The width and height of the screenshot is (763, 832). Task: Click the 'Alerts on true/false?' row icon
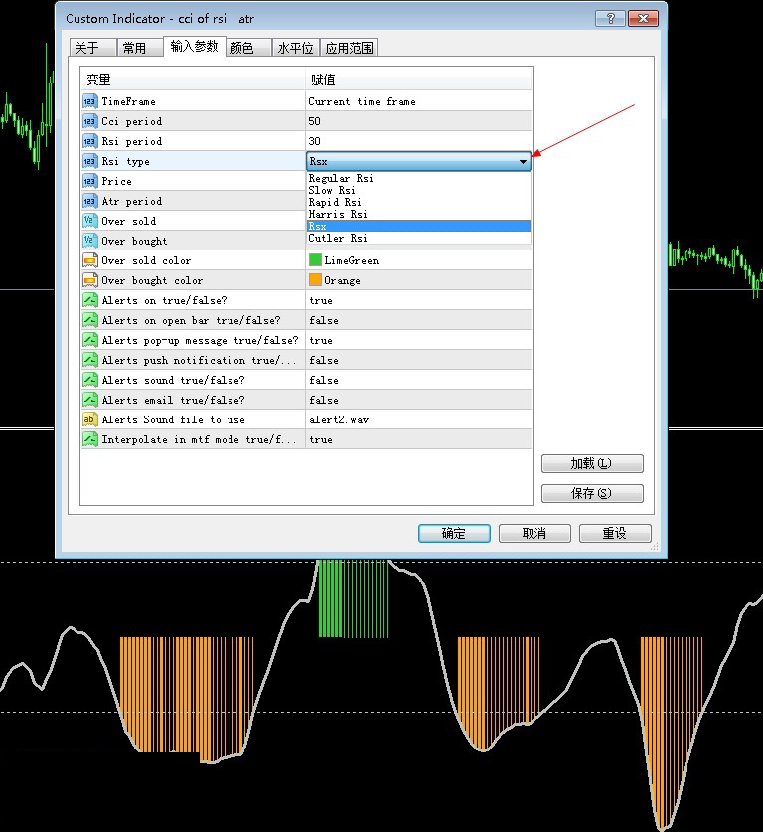[x=90, y=300]
